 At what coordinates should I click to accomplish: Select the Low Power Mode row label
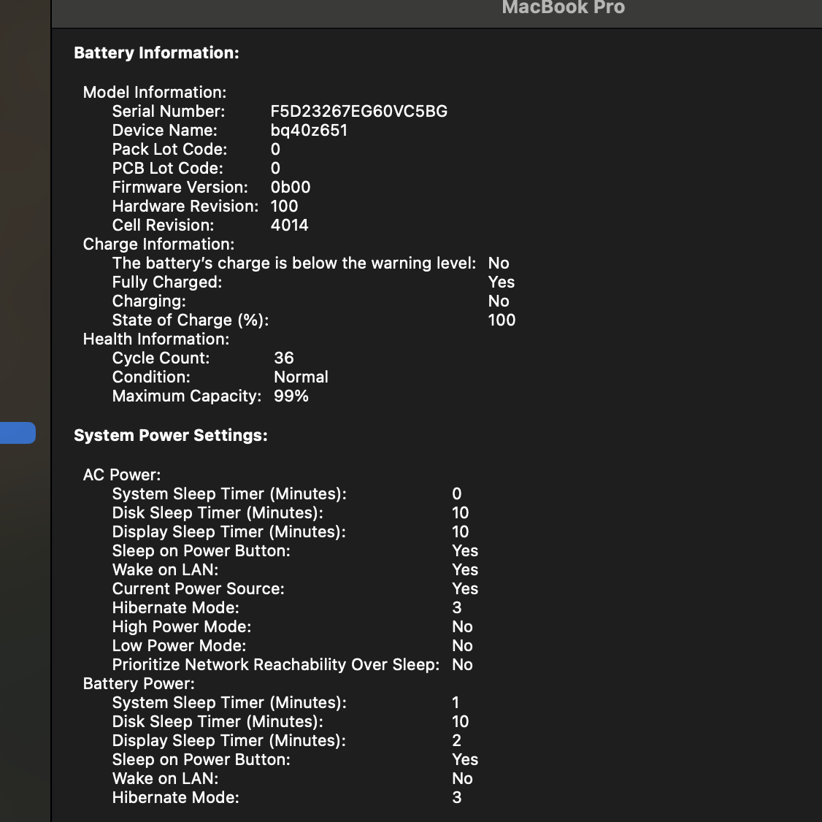pos(179,645)
